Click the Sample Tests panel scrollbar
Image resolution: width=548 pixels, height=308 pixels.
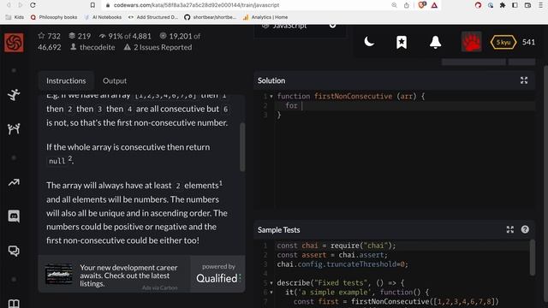[x=532, y=258]
